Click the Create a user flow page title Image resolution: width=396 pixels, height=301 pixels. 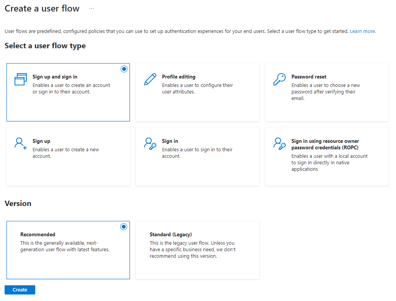click(42, 8)
